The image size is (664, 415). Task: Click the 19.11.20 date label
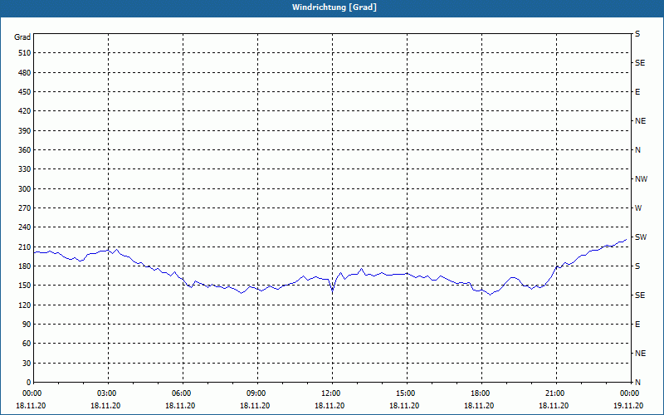[x=628, y=406]
